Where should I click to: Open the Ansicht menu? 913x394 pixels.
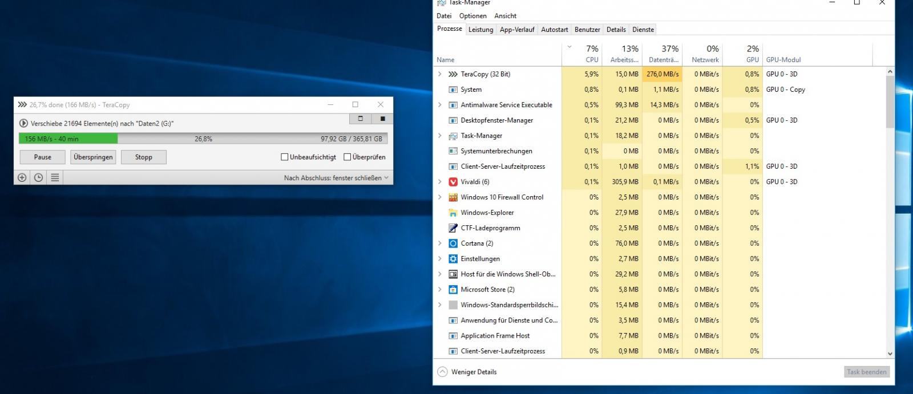(x=506, y=16)
